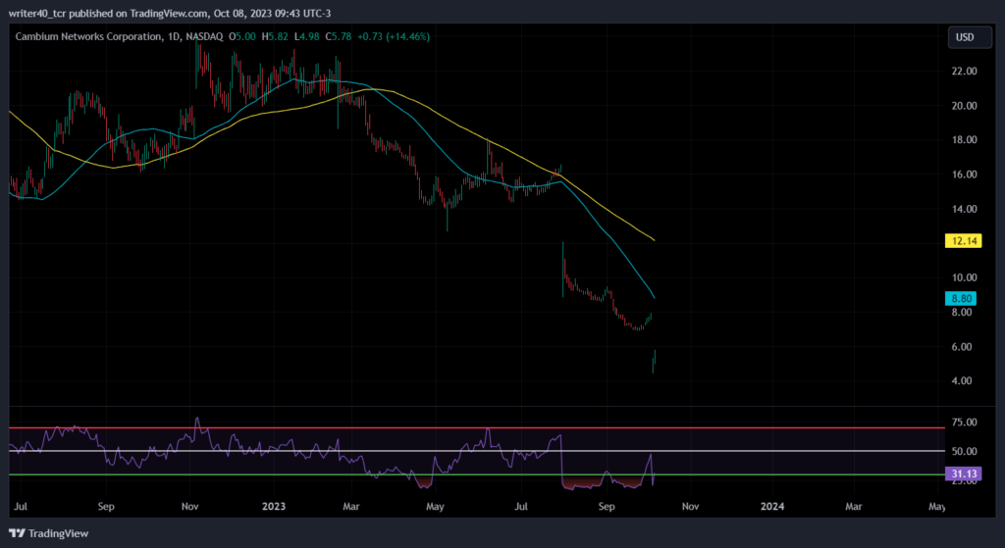Click the 20.00 price axis label

pos(965,106)
